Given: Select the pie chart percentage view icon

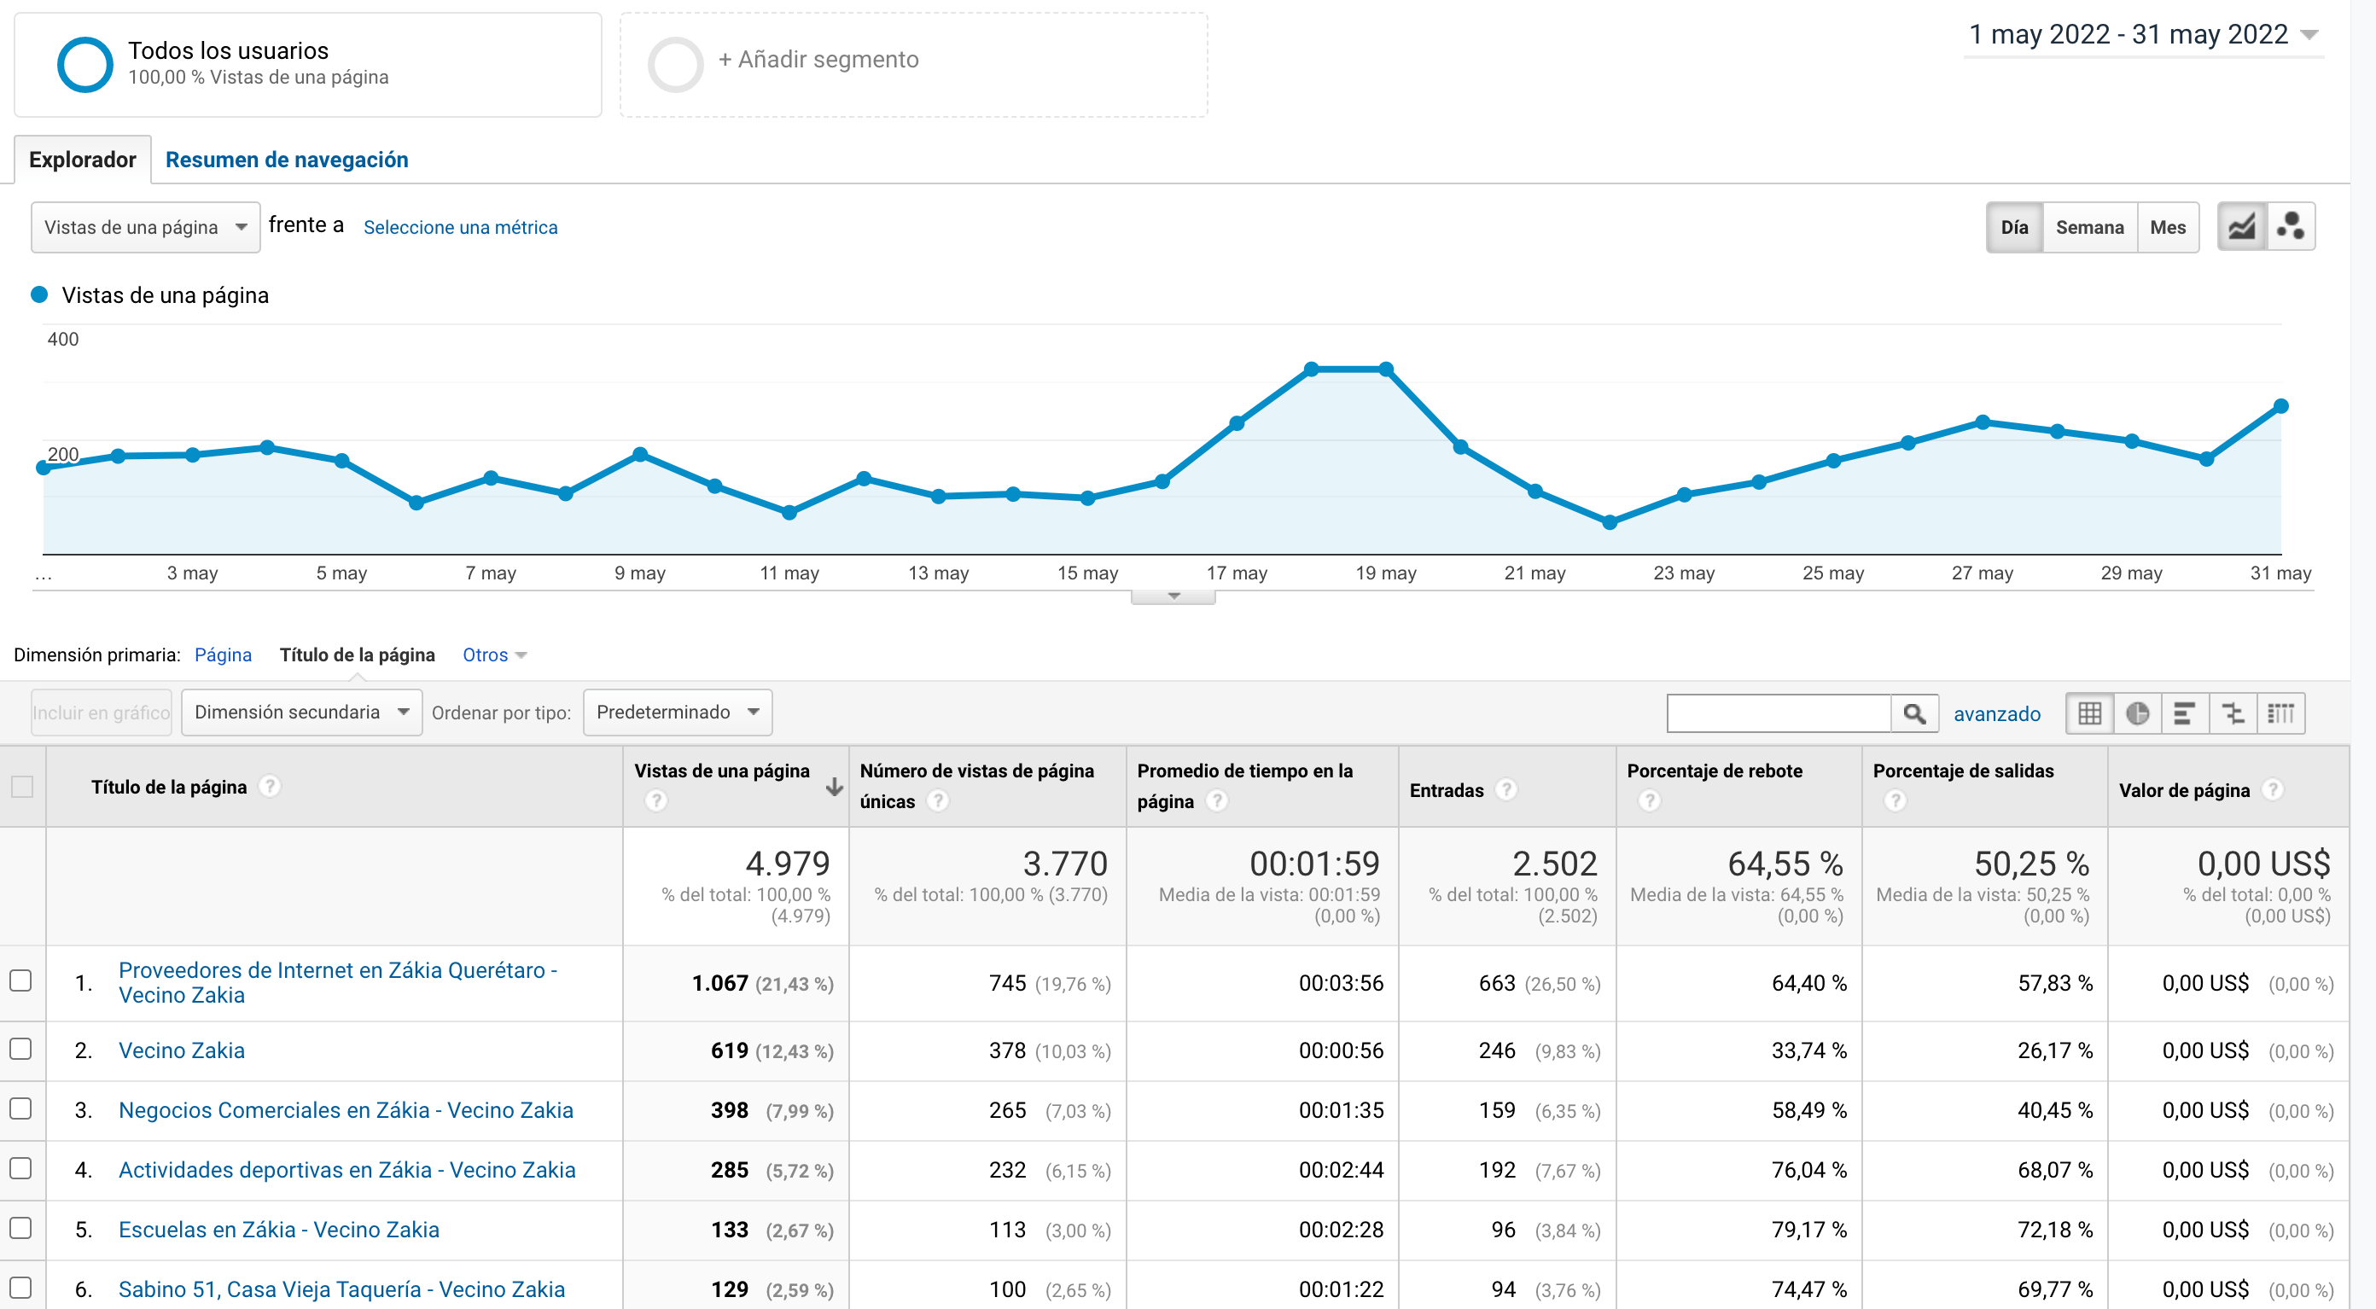Looking at the screenshot, I should coord(2137,713).
